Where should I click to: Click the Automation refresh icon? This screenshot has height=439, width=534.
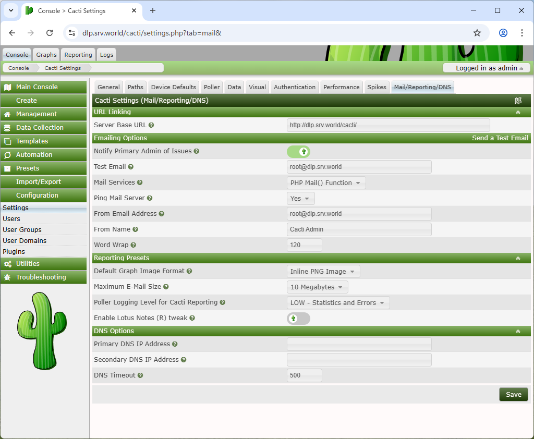tap(7, 155)
